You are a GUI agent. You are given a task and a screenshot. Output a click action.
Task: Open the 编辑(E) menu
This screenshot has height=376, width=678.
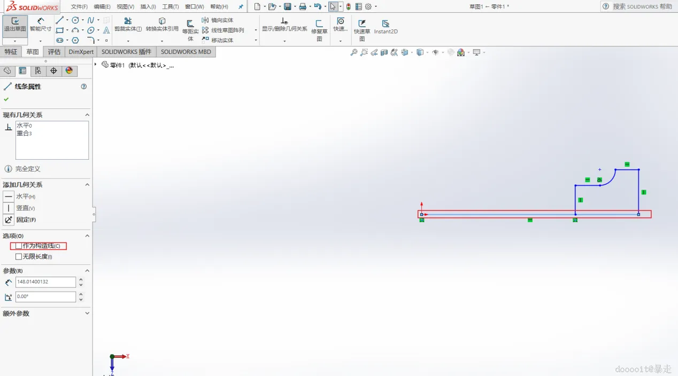(102, 6)
